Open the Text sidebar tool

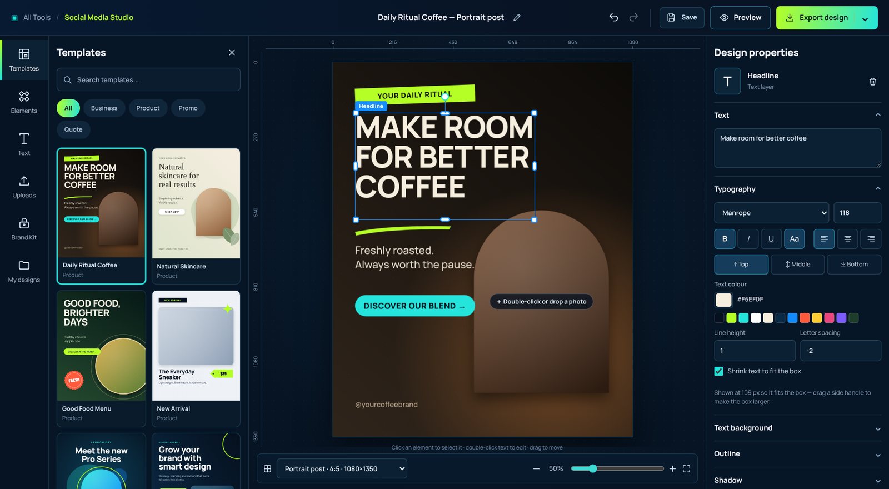(24, 145)
